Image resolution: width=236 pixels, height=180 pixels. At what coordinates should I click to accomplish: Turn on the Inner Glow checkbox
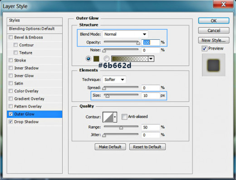pyautogui.click(x=10, y=76)
